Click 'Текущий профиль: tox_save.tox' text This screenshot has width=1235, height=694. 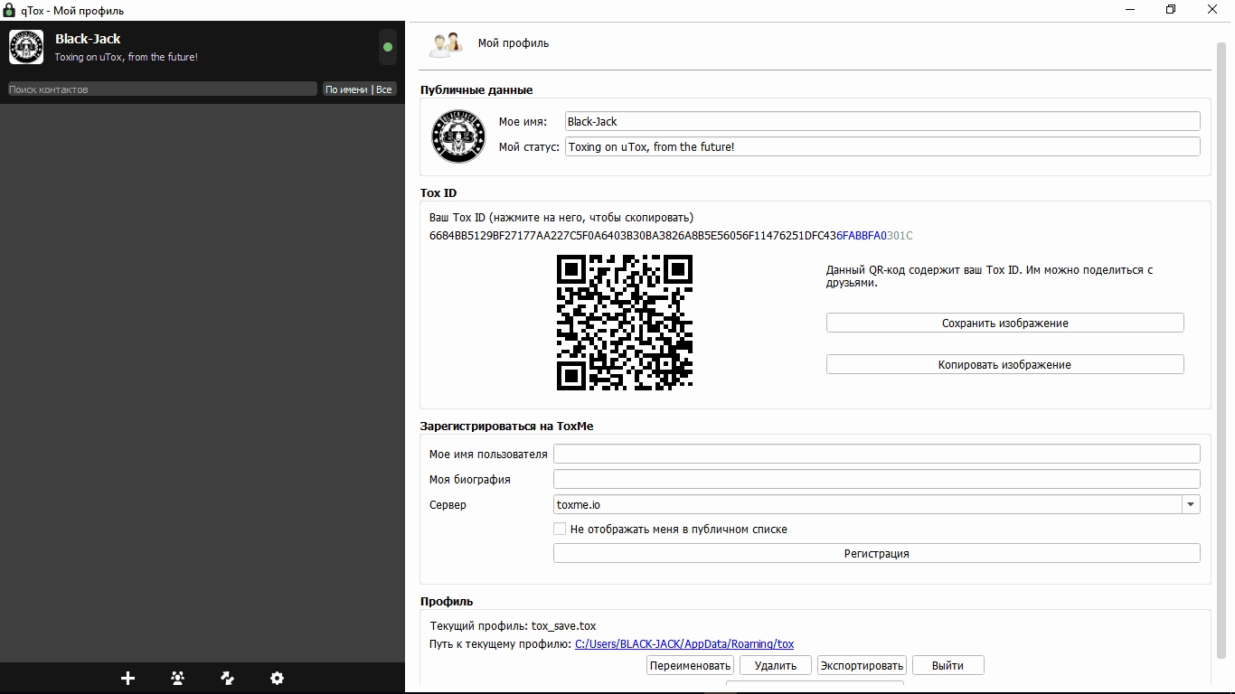coord(513,625)
